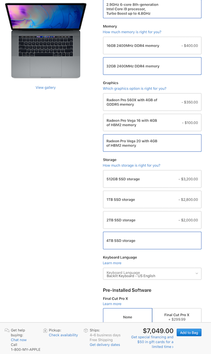
Task: Open the Keyboard Language dropdown
Action: [152, 274]
